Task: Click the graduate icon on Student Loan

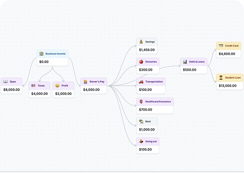Action: pos(221,77)
